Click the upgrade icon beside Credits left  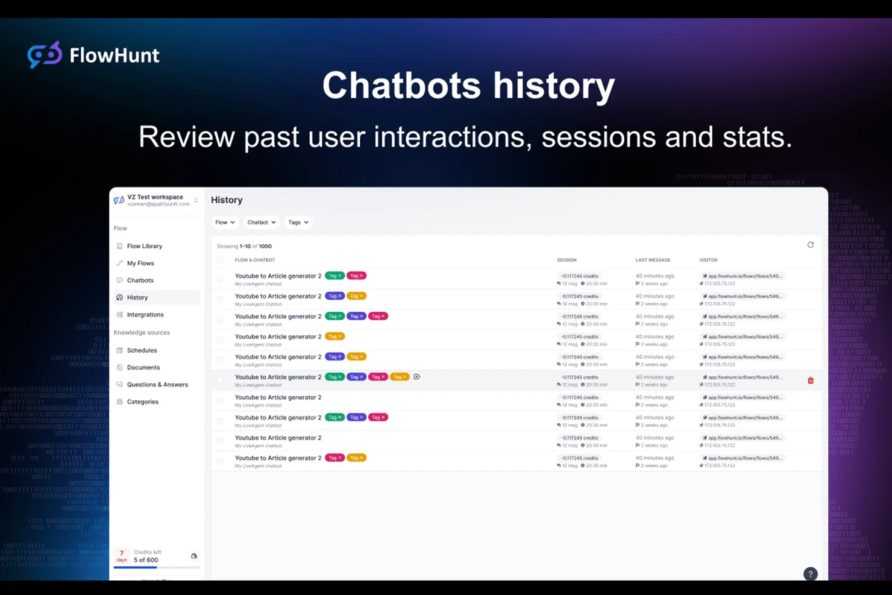pos(194,556)
